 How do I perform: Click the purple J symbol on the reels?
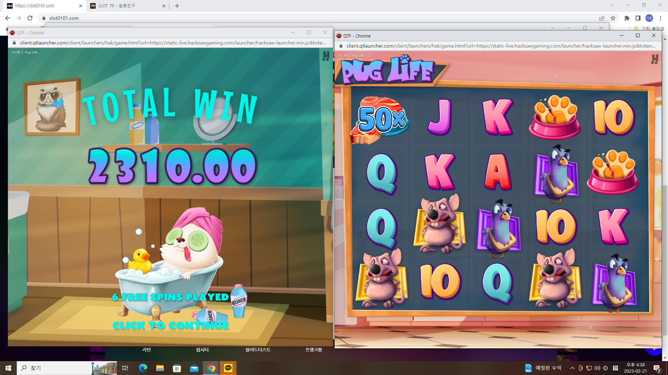click(x=440, y=117)
